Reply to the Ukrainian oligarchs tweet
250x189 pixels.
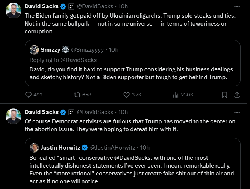click(29, 95)
